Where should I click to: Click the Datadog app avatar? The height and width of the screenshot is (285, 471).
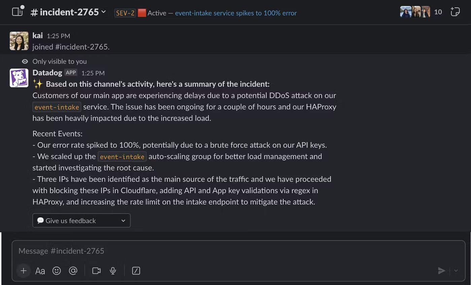pos(19,78)
